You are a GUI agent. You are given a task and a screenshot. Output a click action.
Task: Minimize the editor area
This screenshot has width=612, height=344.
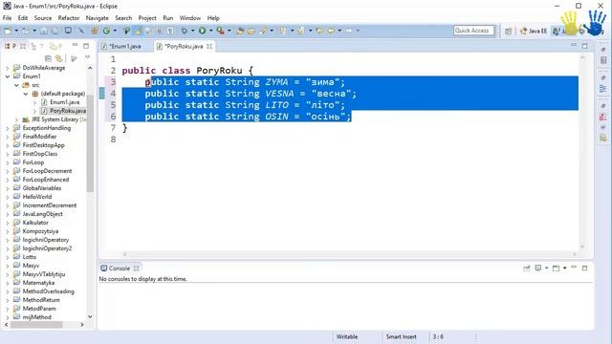(x=574, y=45)
